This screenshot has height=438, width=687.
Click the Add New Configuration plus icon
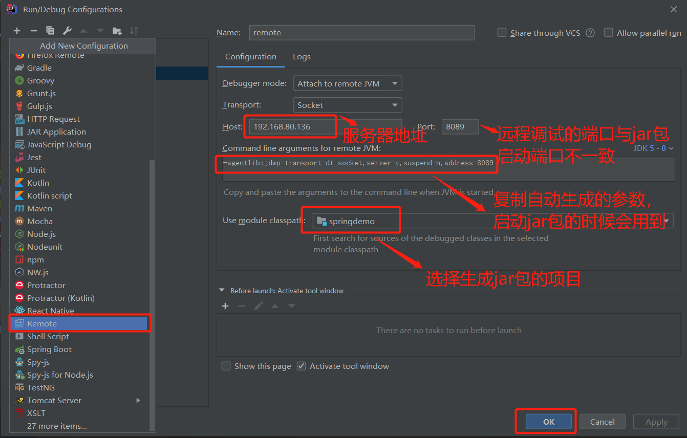point(17,31)
